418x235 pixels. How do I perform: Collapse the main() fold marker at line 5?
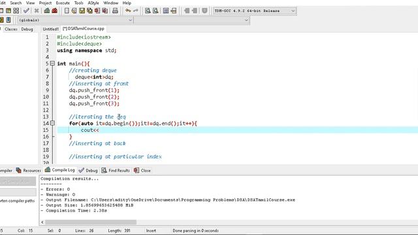(x=52, y=63)
